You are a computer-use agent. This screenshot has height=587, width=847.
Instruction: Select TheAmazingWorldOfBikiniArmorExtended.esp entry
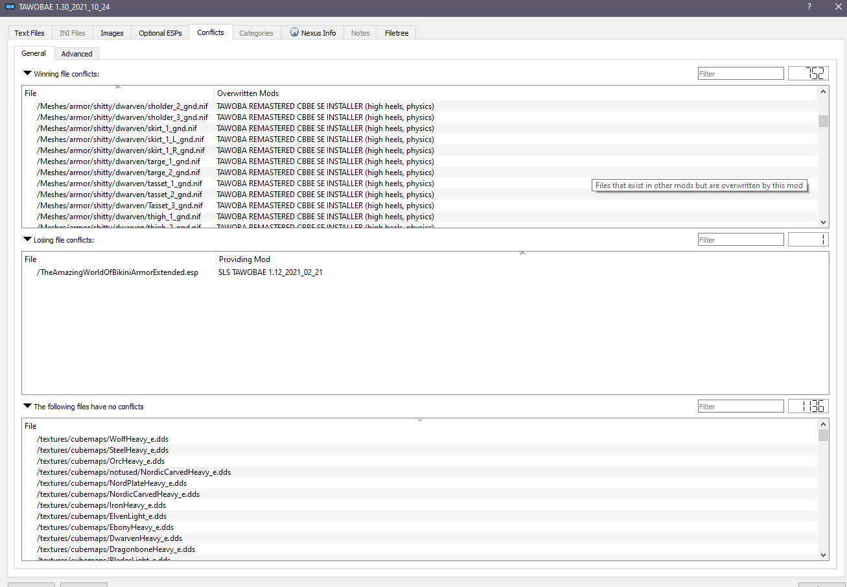click(x=117, y=272)
